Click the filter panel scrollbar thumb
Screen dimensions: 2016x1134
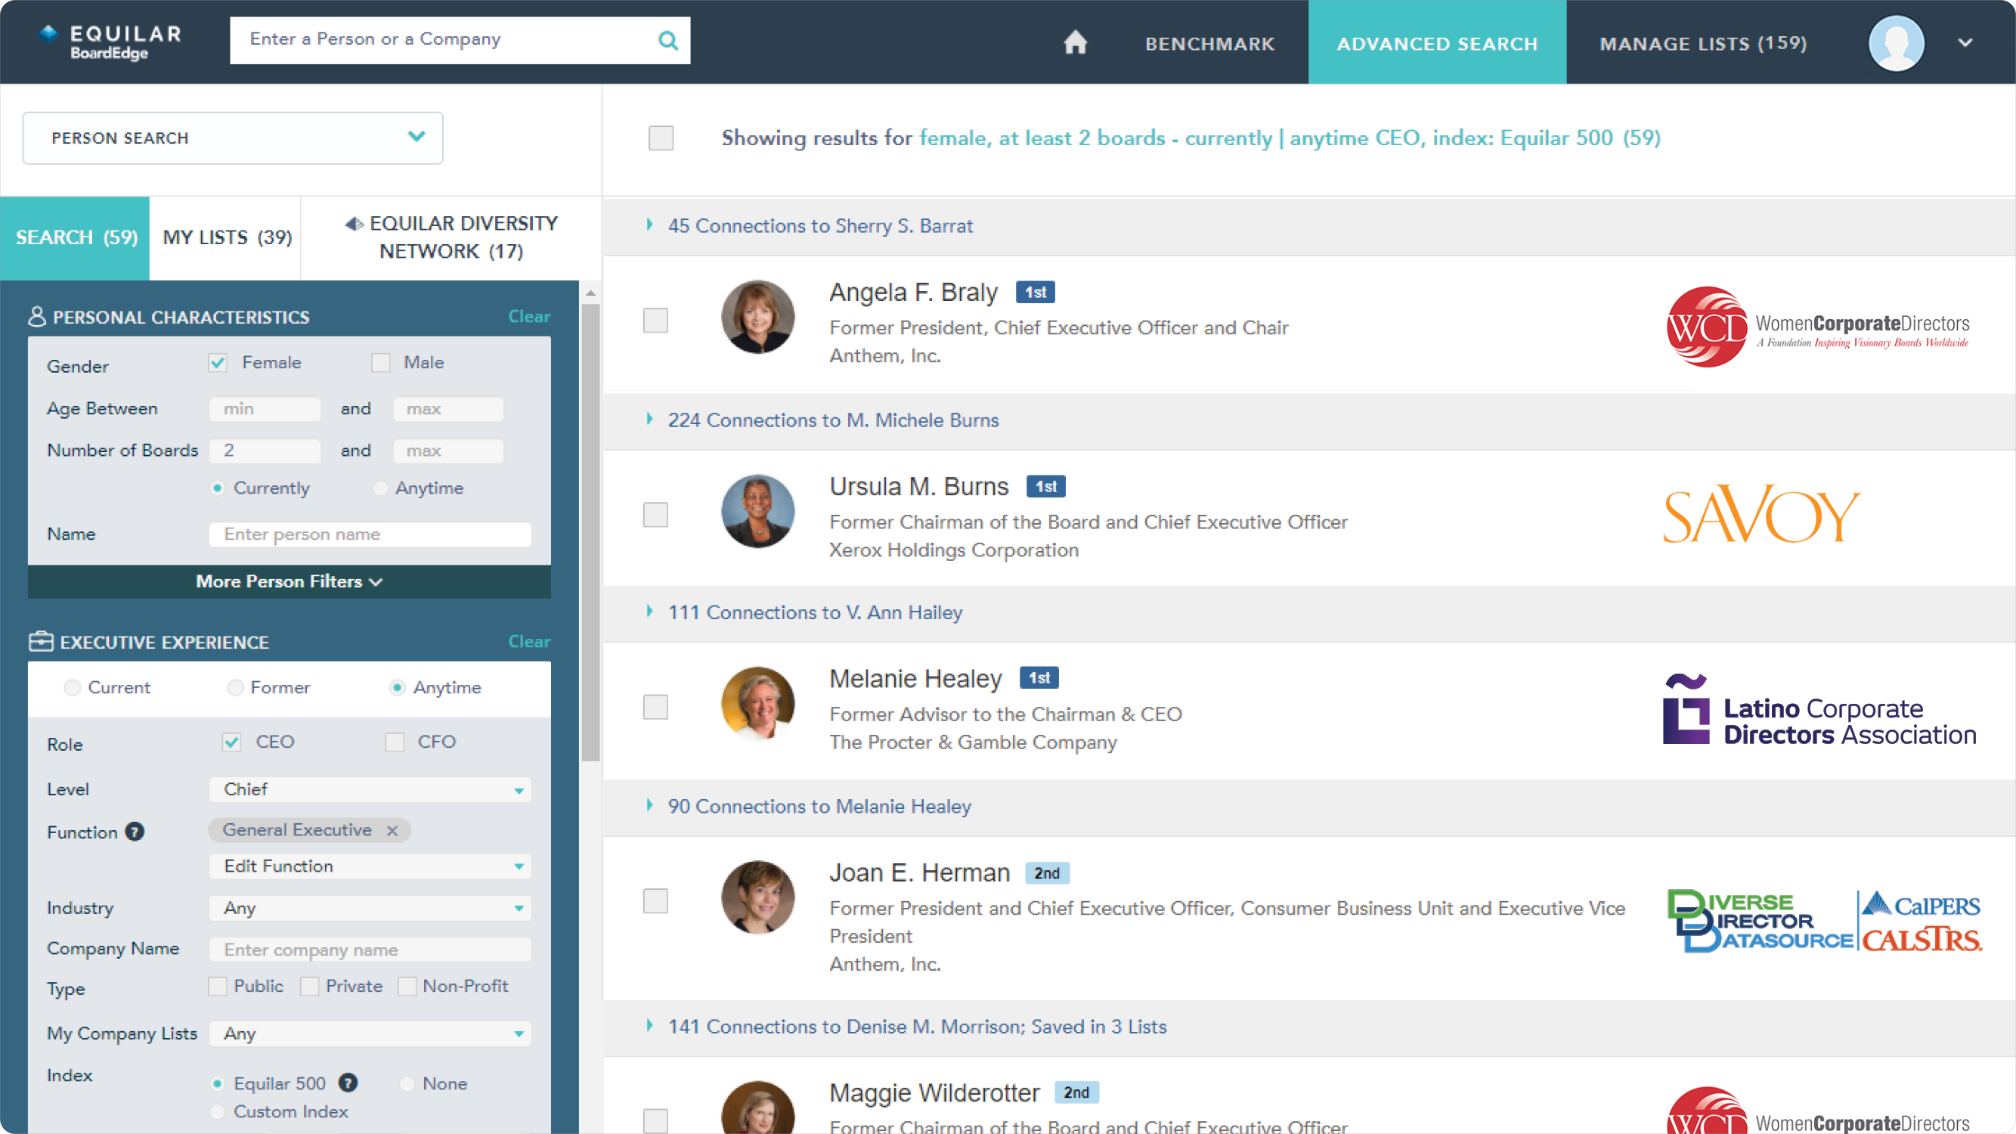[591, 532]
